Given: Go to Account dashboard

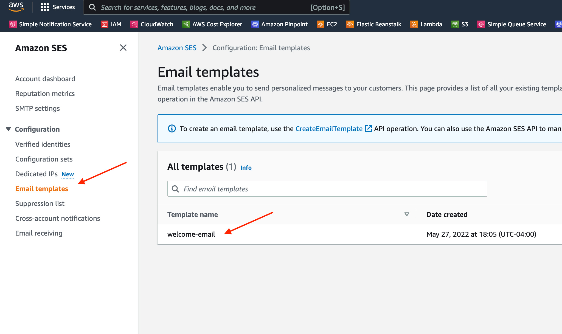Looking at the screenshot, I should pos(45,79).
